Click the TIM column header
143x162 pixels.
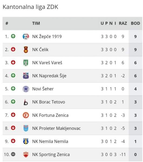coord(36,23)
